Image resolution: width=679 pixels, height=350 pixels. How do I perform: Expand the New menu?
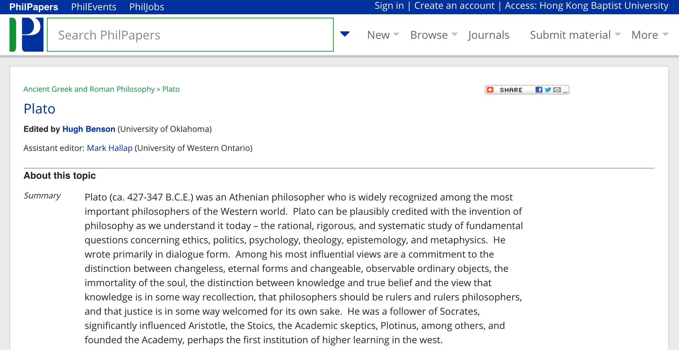383,35
